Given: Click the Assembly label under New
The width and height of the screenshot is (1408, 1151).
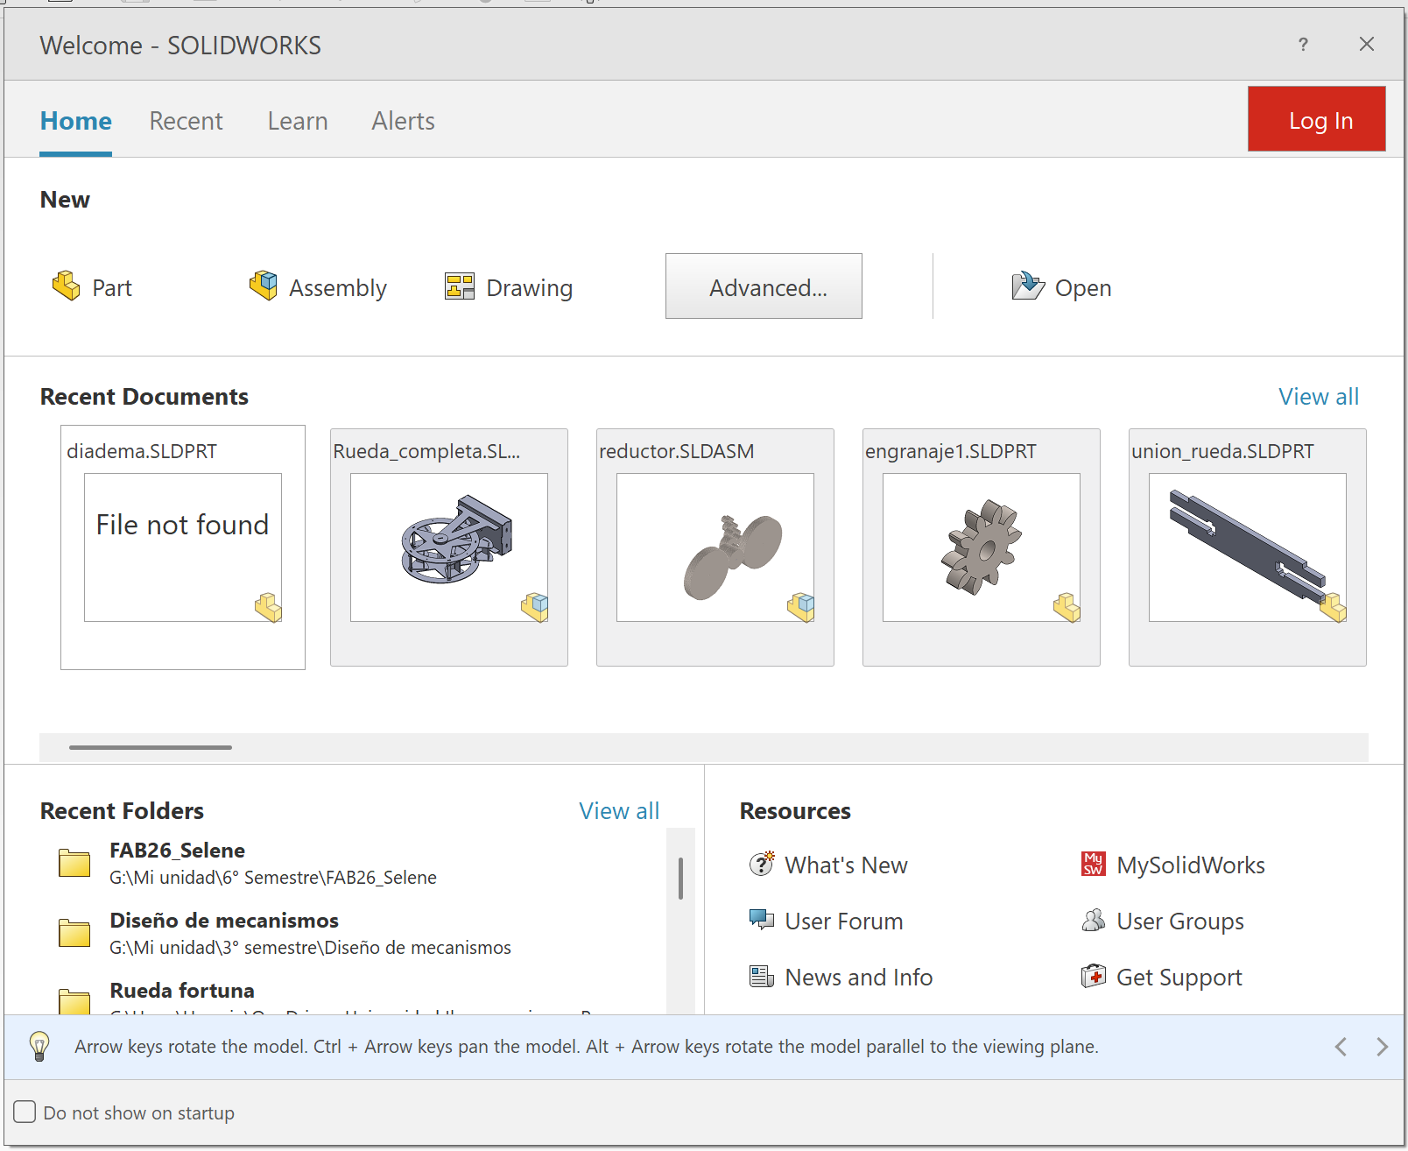Looking at the screenshot, I should (338, 288).
